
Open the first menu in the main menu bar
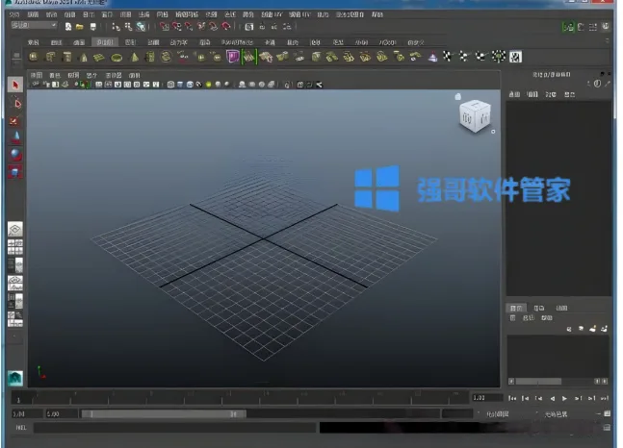click(x=14, y=14)
